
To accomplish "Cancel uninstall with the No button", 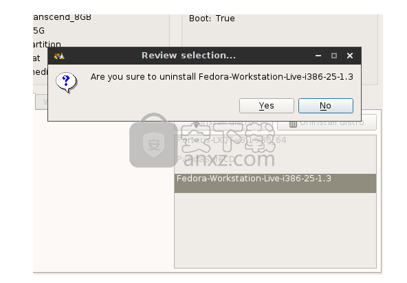I will (x=326, y=106).
